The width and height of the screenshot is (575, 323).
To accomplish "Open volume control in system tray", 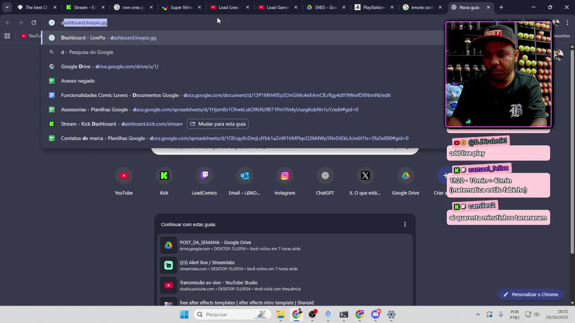I will tap(536, 314).
